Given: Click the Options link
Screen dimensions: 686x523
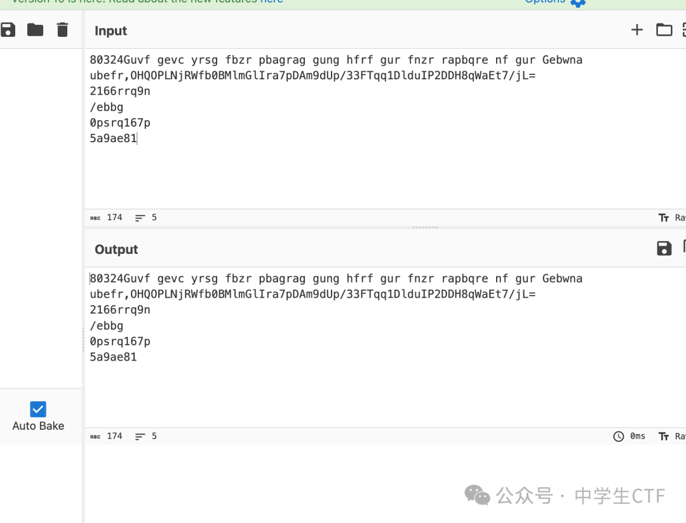Looking at the screenshot, I should (x=545, y=1).
